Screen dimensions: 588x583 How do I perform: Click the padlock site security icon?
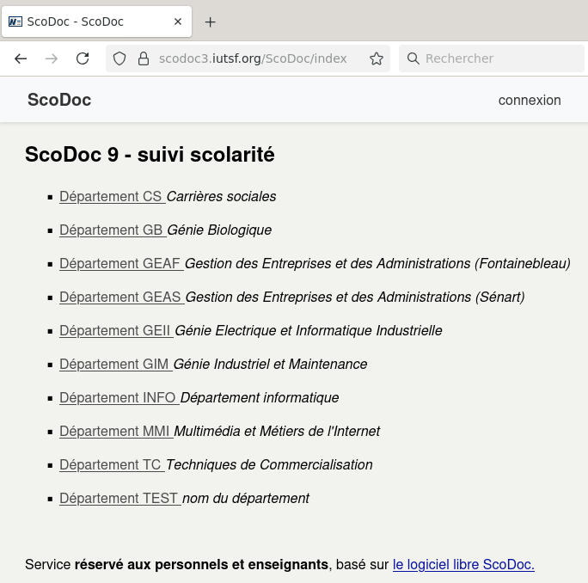[x=144, y=58]
